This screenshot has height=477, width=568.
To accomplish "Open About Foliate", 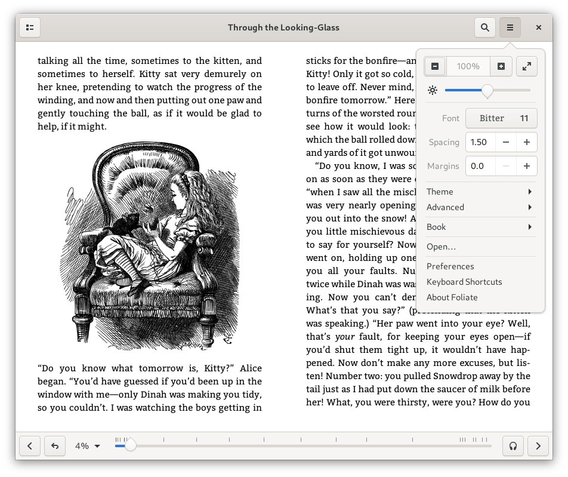I will tap(480, 297).
